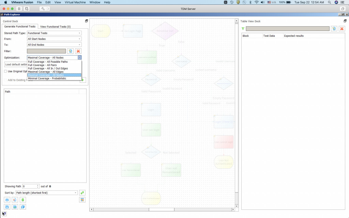Open macOS Spotlight search
This screenshot has width=349, height=218.
click(330, 2)
